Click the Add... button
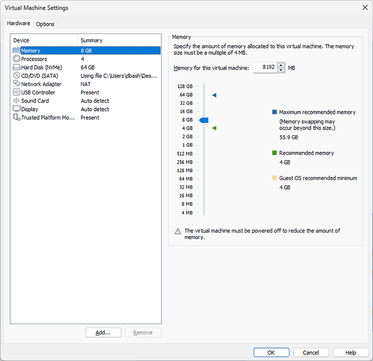373x361 pixels. (x=103, y=332)
